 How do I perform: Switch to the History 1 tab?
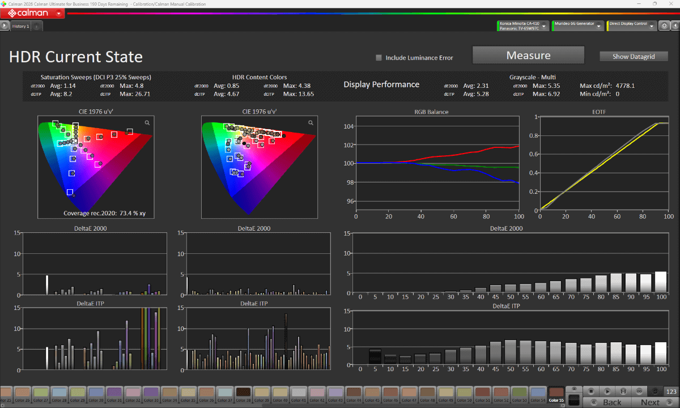pyautogui.click(x=20, y=26)
